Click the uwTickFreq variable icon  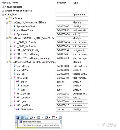click(x=15, y=66)
